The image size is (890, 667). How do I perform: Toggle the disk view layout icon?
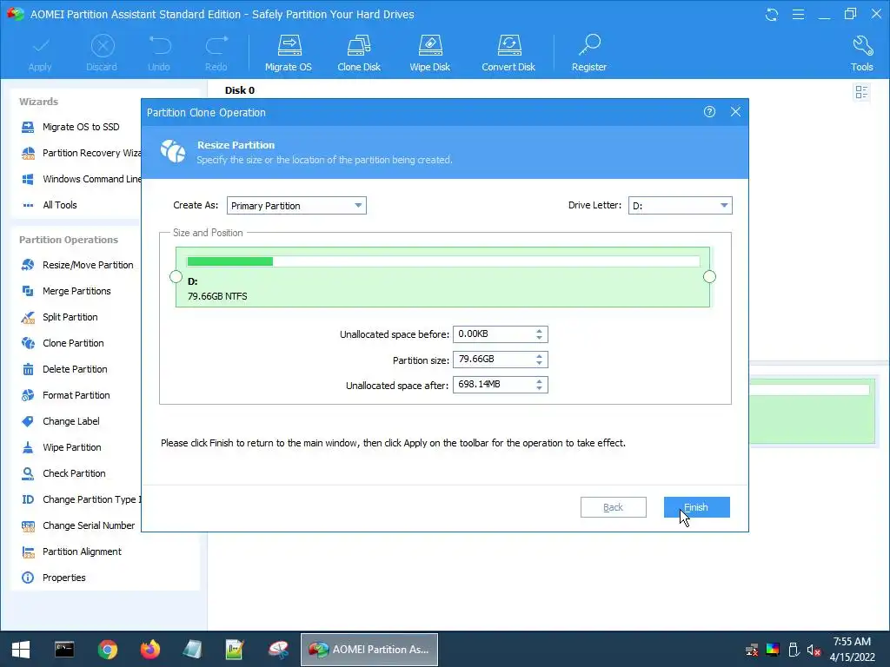861,92
